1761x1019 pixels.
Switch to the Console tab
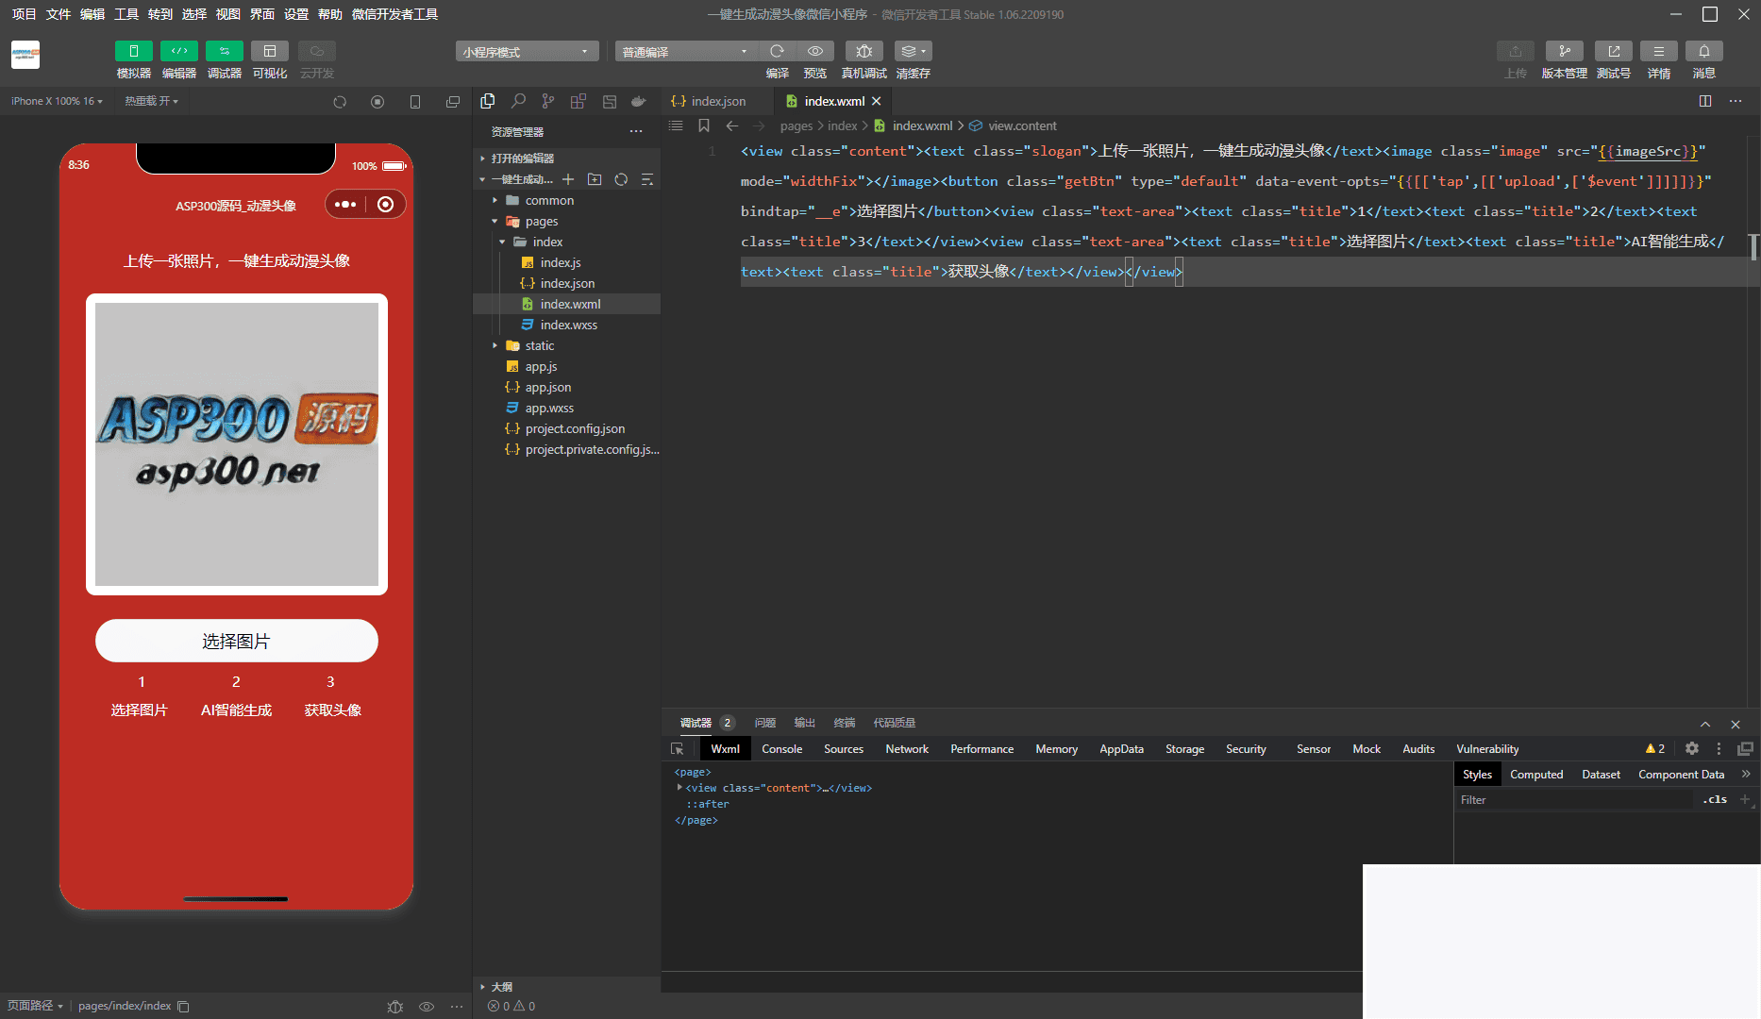click(781, 748)
